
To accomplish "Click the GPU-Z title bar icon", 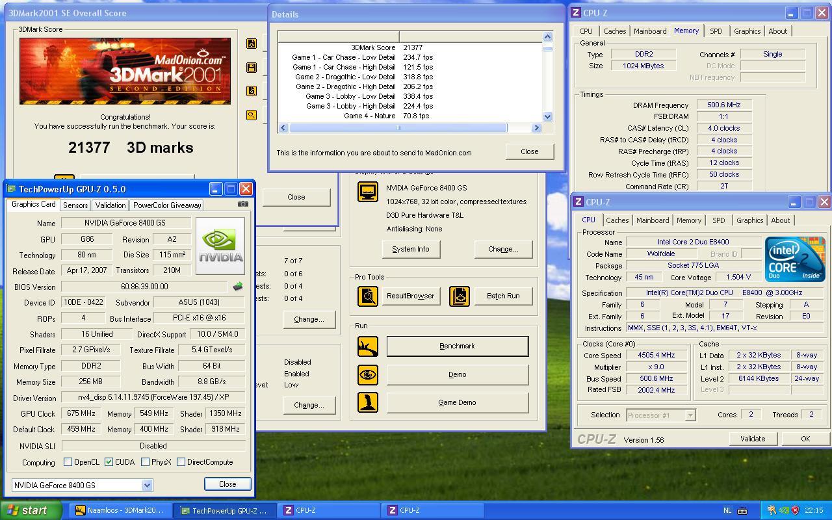I will click(11, 189).
